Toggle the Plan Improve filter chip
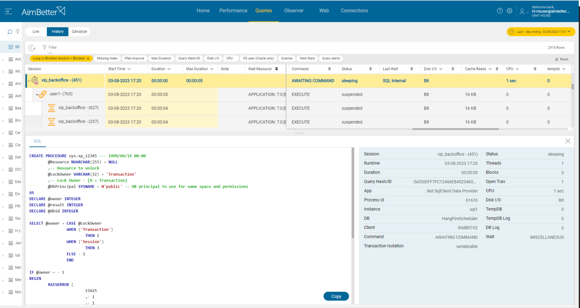580x308 pixels. [x=134, y=58]
